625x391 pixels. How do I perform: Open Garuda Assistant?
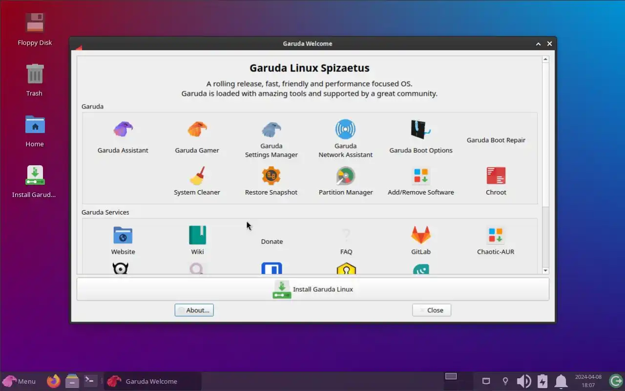(123, 137)
